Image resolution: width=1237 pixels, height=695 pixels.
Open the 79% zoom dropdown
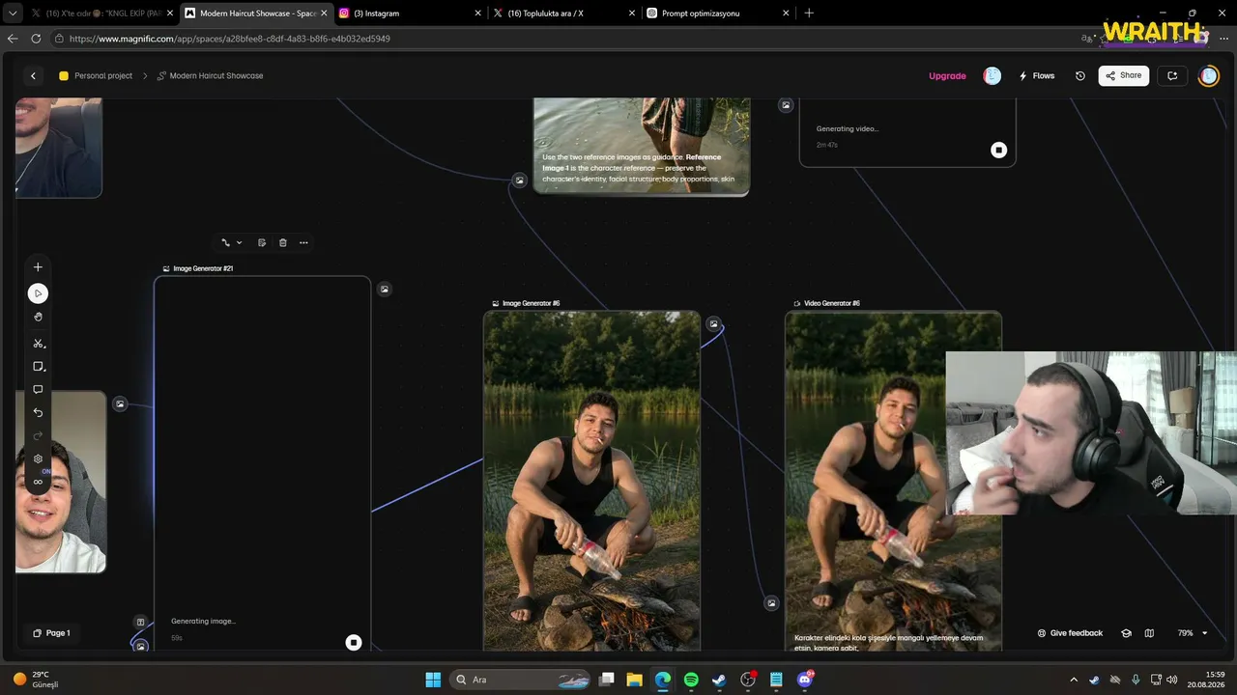(1193, 633)
